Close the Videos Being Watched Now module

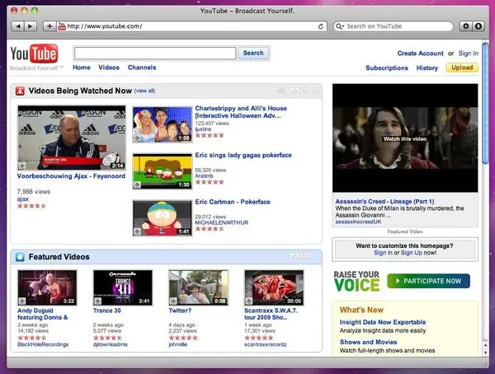(316, 91)
